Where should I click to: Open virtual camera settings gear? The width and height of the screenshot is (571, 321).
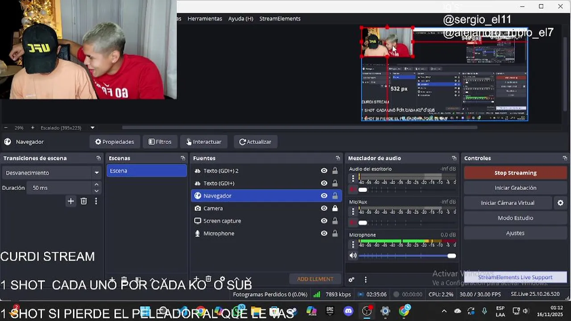coord(560,203)
